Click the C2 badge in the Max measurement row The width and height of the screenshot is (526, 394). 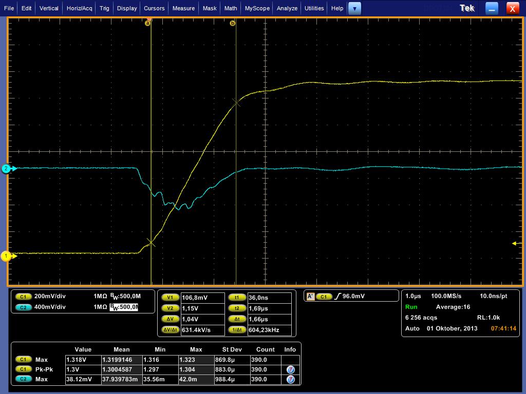point(23,379)
